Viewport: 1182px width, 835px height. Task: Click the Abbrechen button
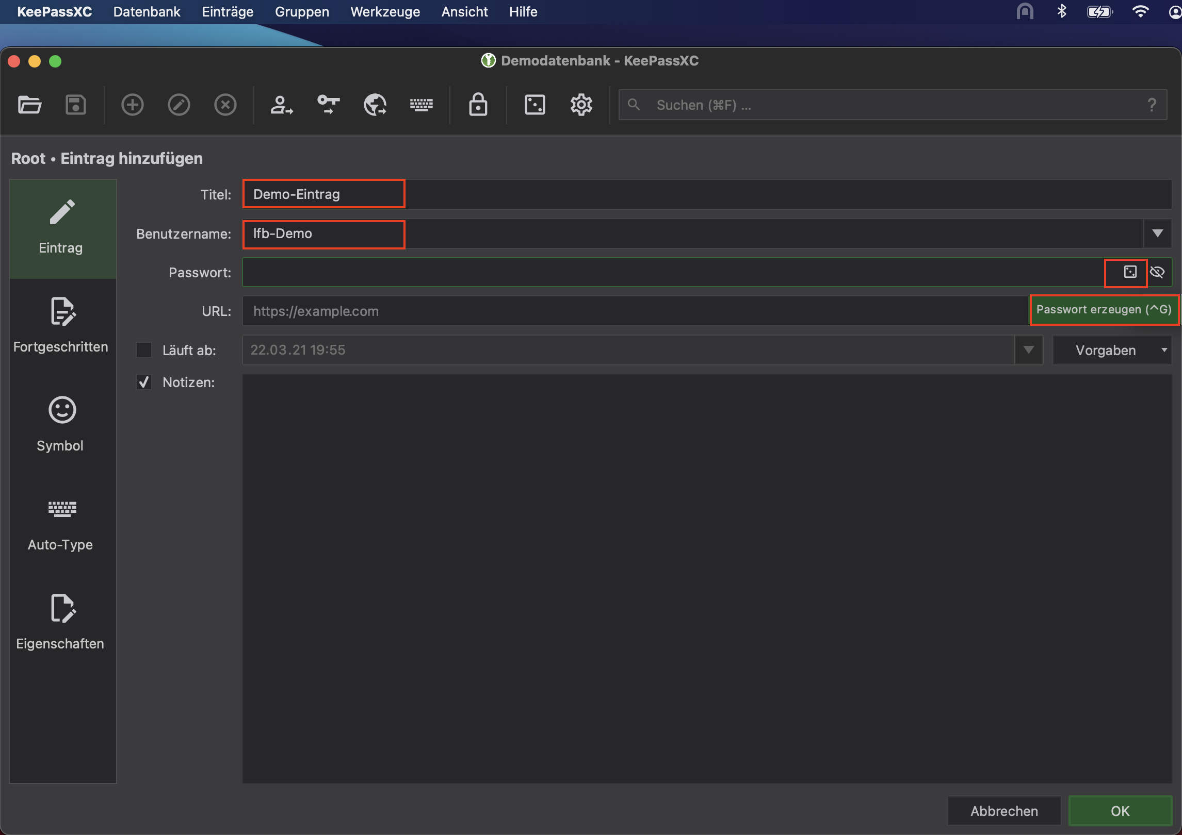pyautogui.click(x=1003, y=811)
